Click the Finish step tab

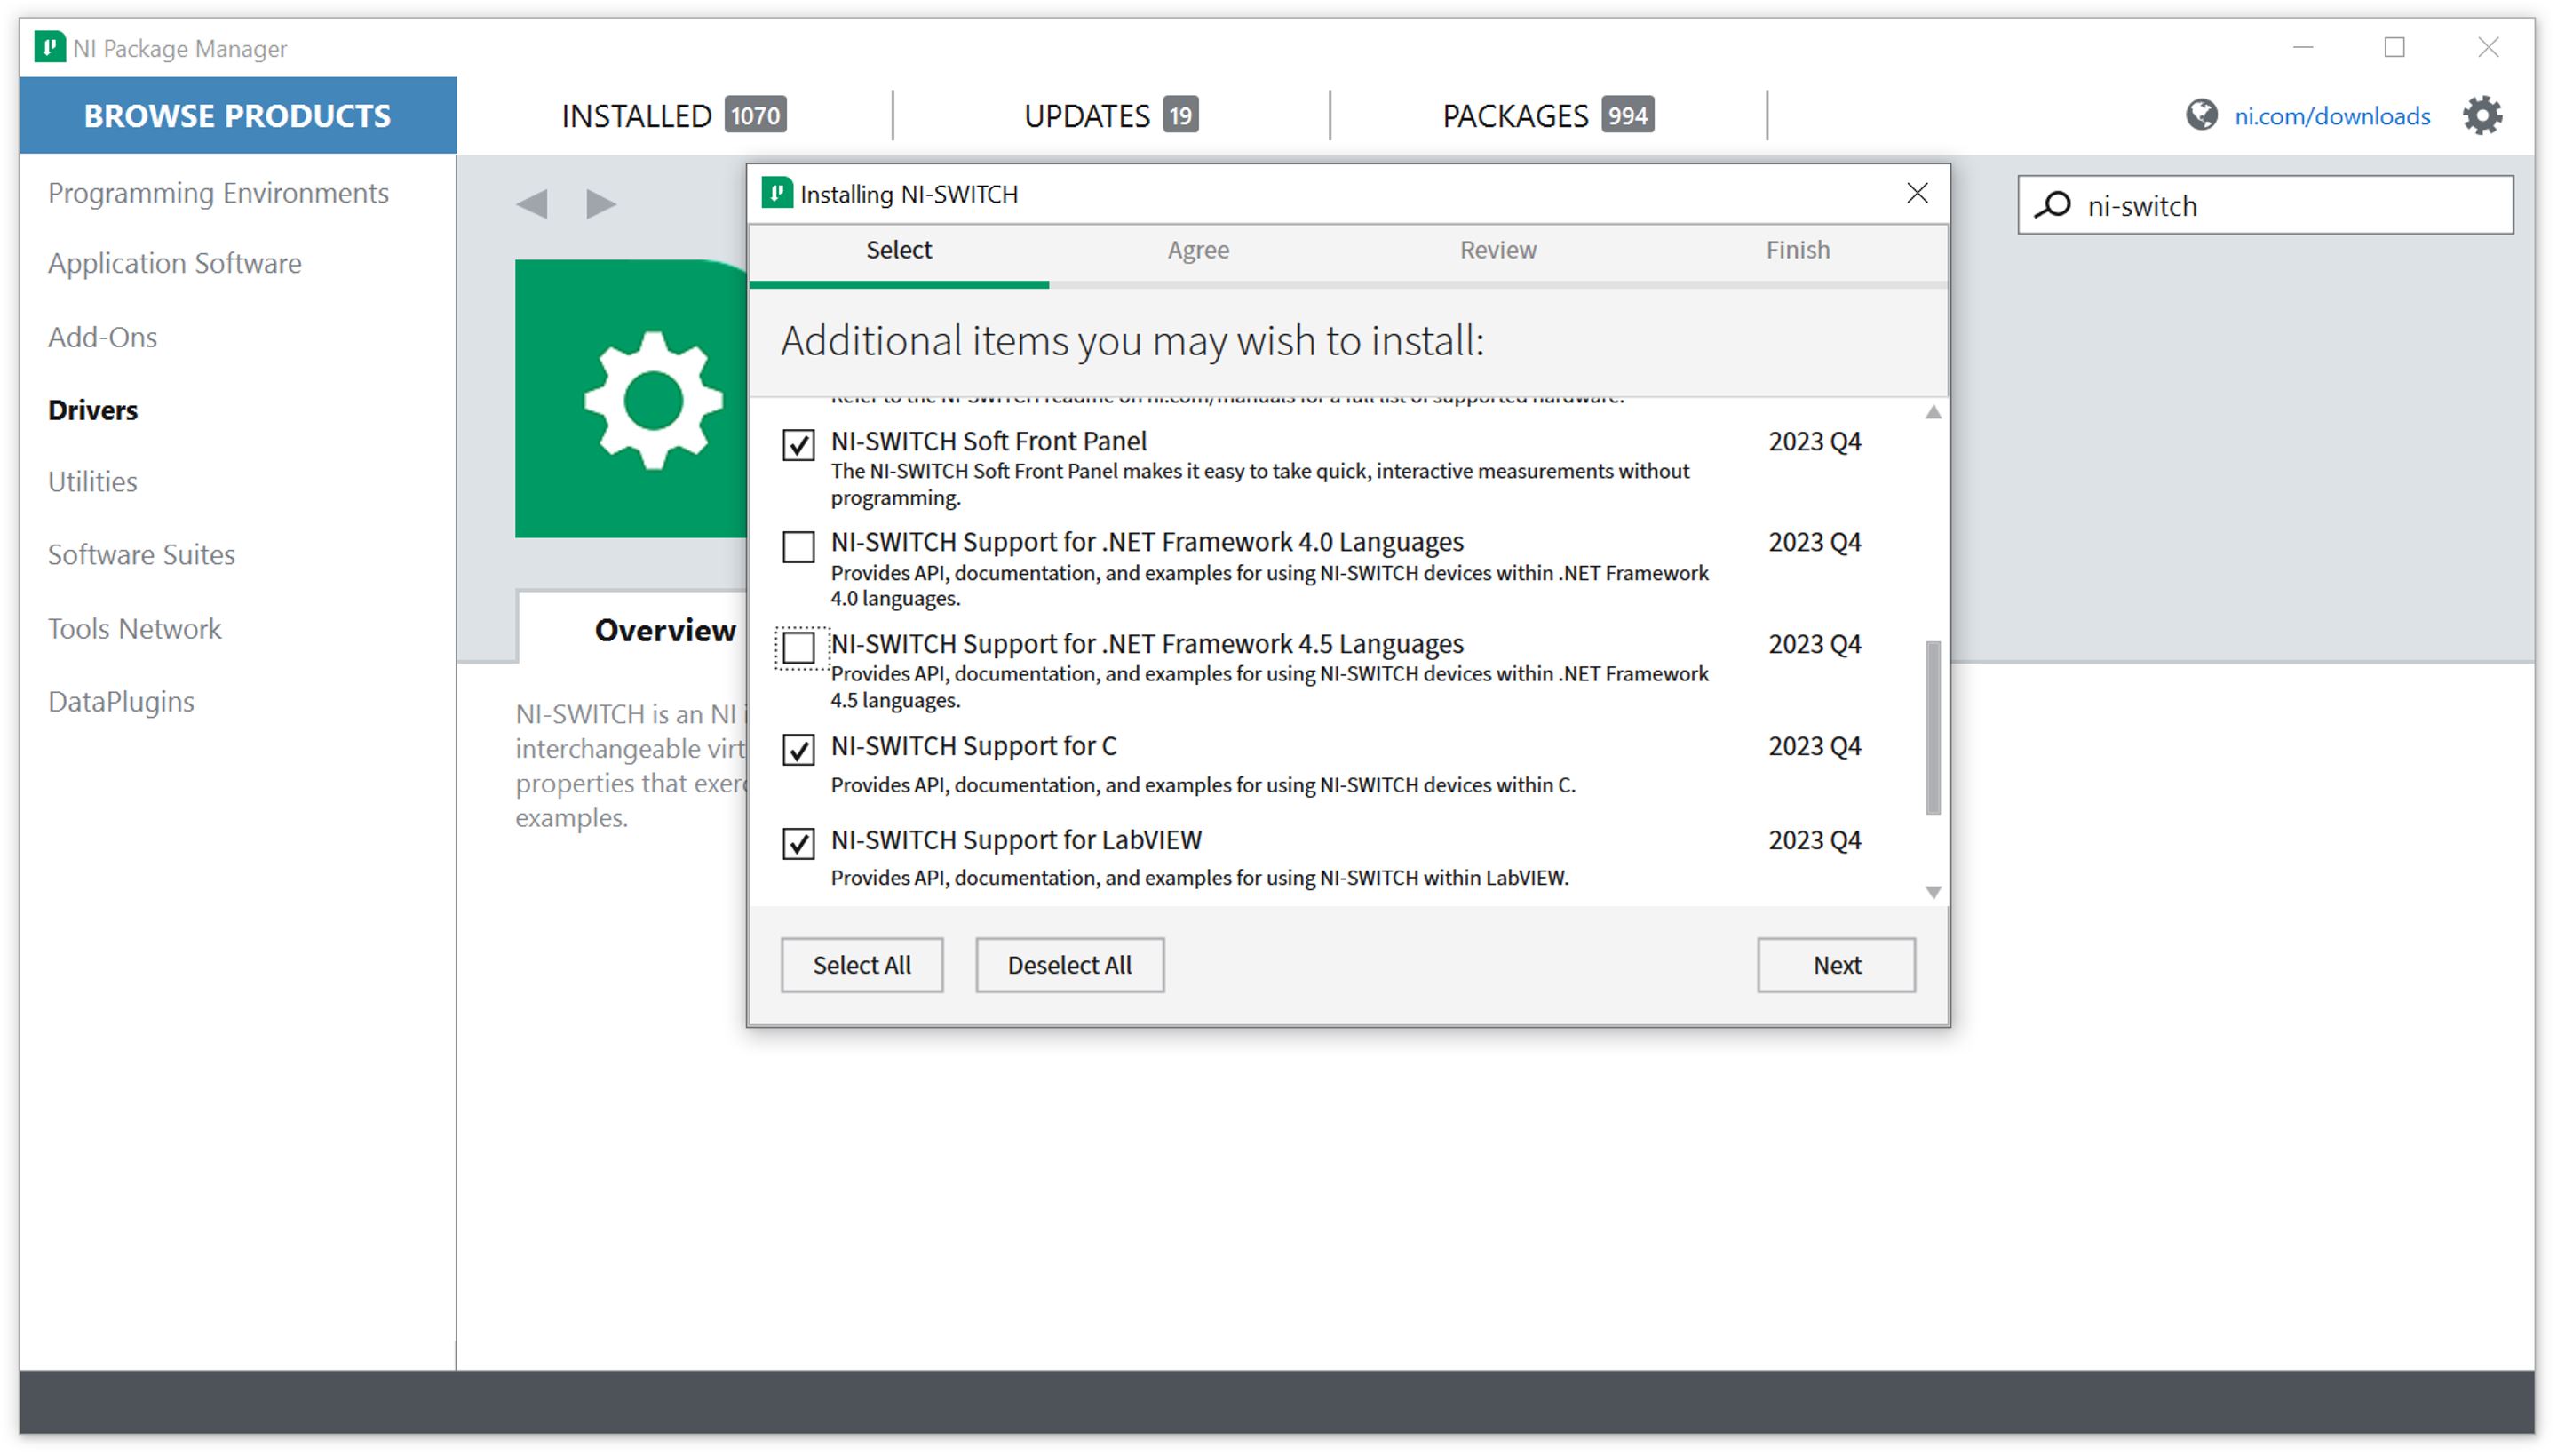pos(1798,250)
